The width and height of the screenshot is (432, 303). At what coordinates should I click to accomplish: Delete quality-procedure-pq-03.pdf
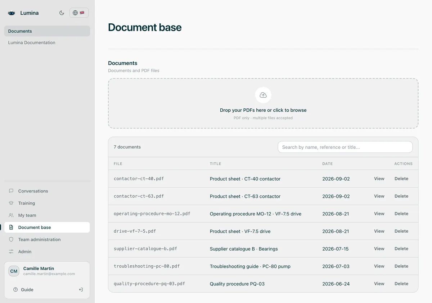coord(401,284)
